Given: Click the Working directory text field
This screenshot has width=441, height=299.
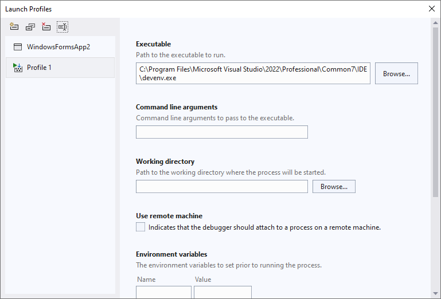Looking at the screenshot, I should click(x=222, y=187).
